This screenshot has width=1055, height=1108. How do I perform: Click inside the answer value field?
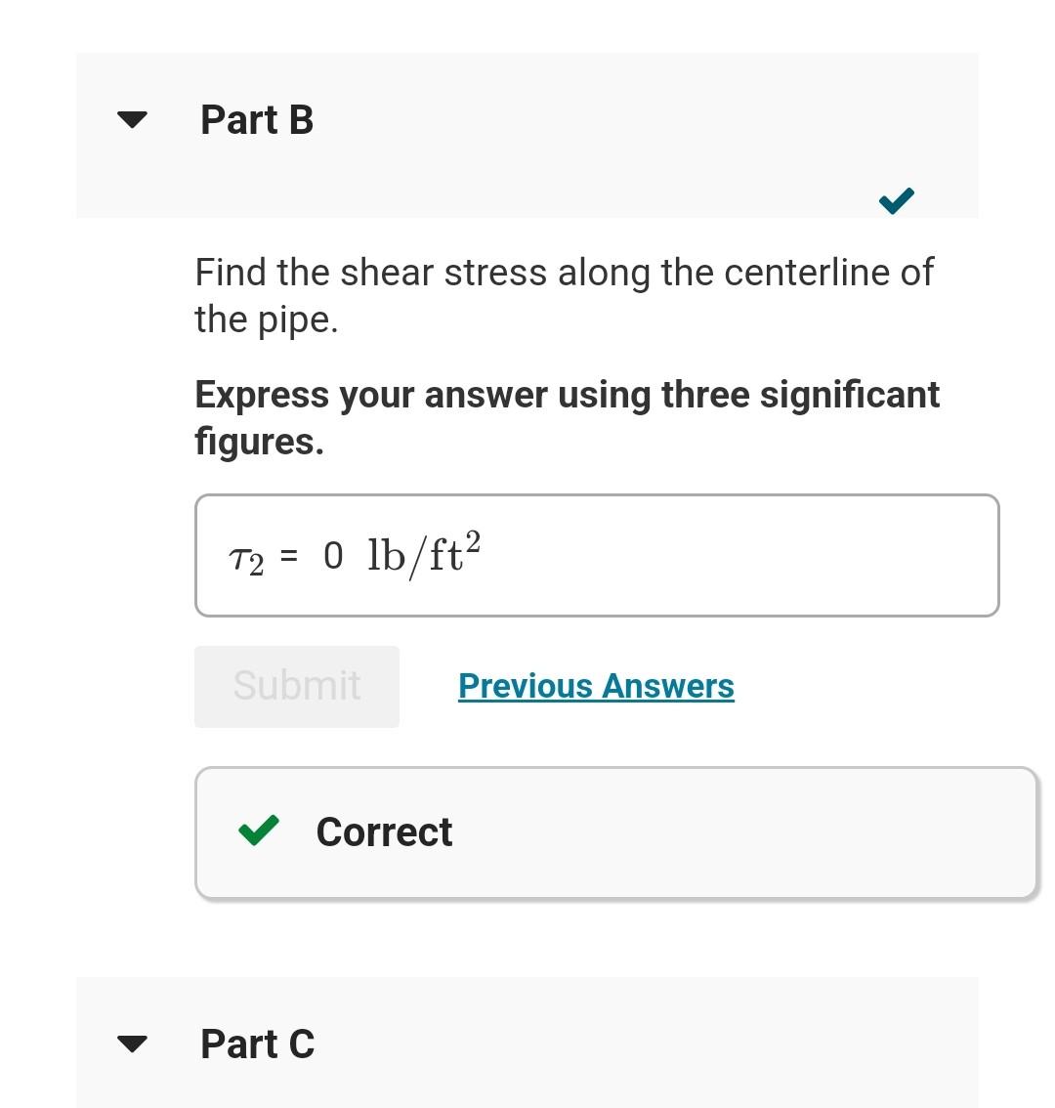pos(332,554)
